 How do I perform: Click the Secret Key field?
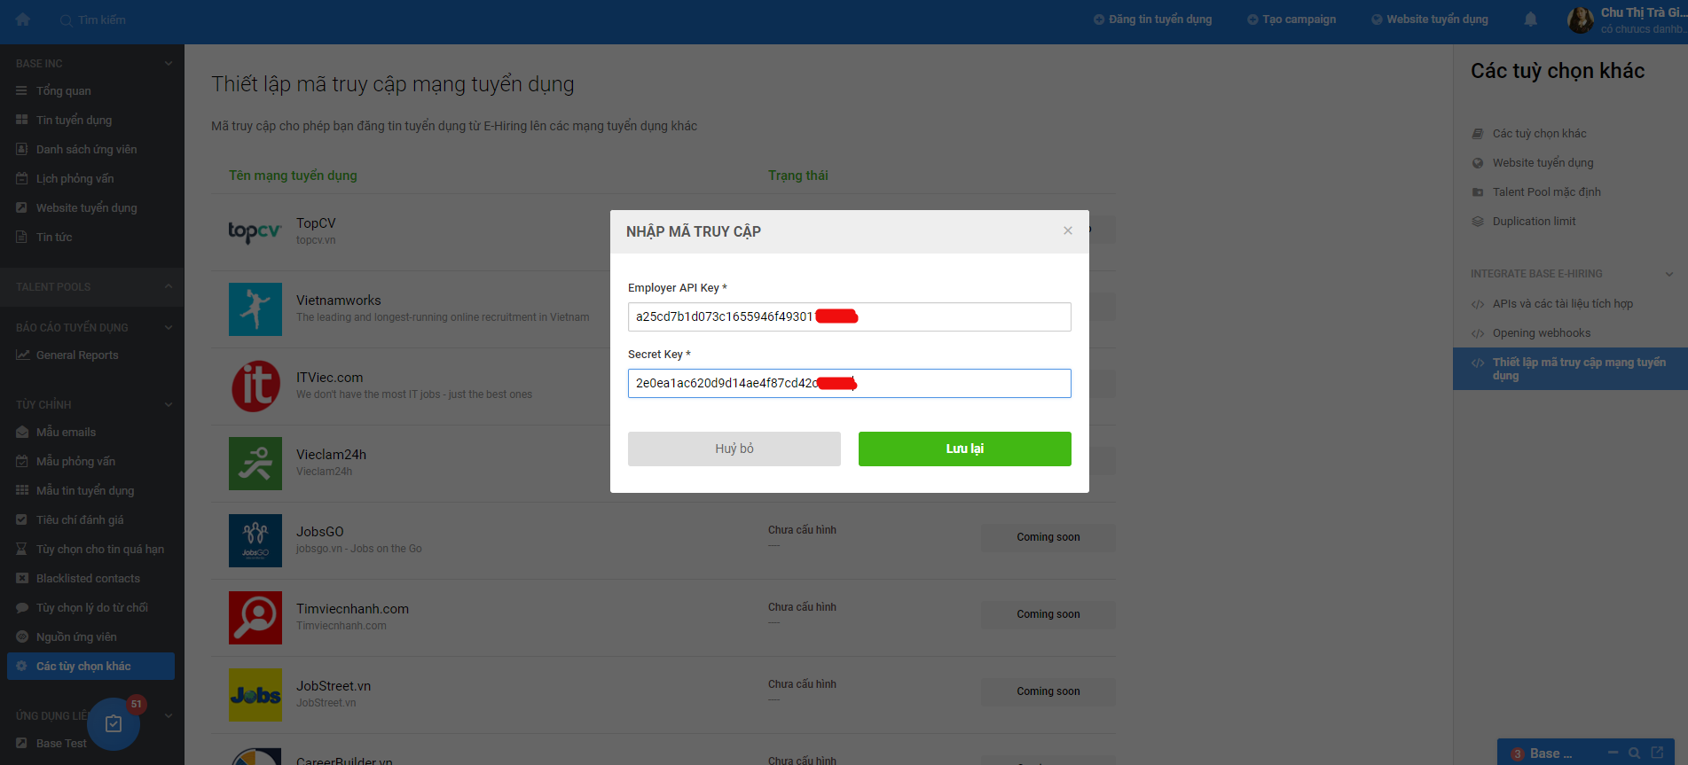click(x=849, y=383)
